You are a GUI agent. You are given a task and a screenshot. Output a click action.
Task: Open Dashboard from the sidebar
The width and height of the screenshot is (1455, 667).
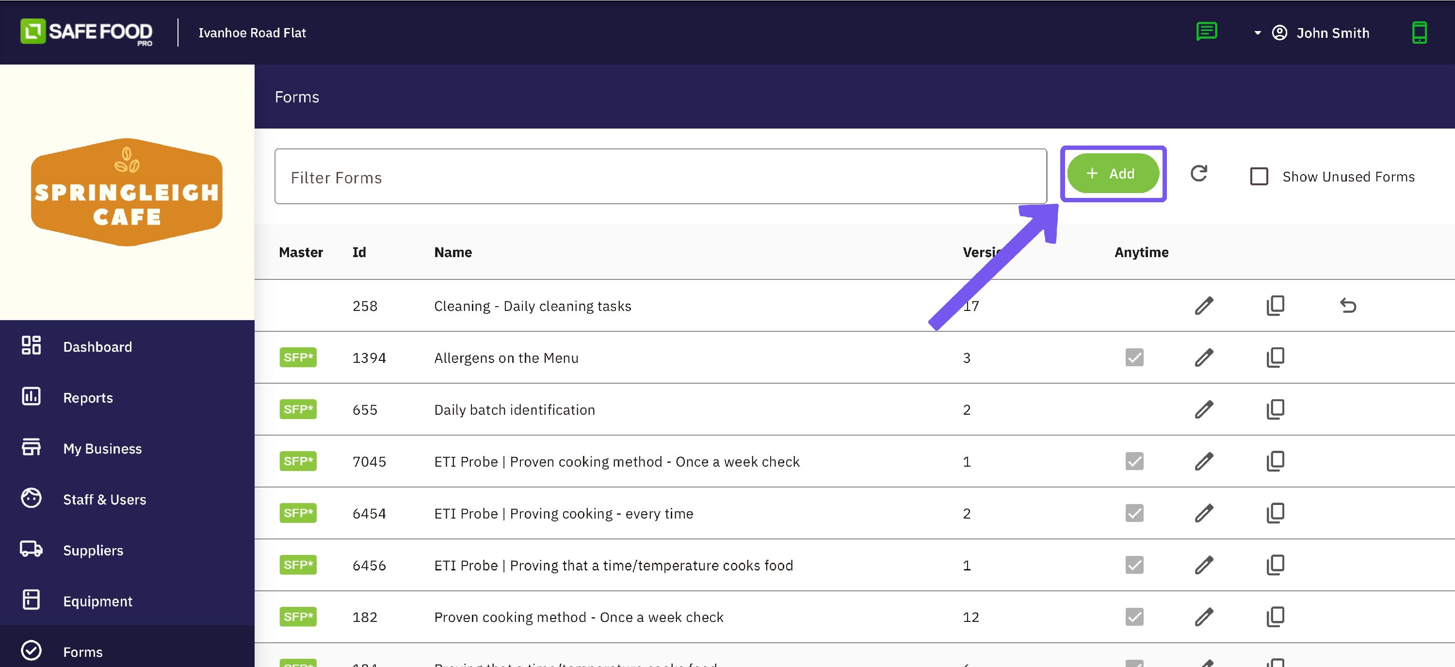coord(97,347)
